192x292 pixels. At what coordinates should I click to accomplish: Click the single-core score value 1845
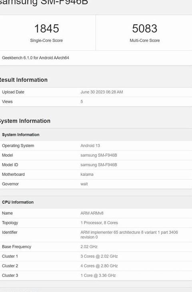[47, 28]
